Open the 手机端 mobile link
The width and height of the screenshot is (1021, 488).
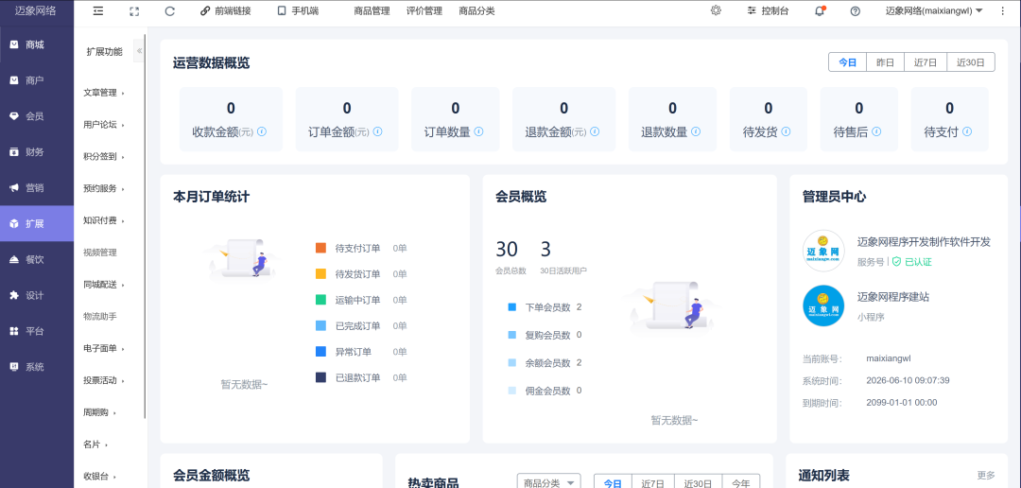(x=298, y=11)
